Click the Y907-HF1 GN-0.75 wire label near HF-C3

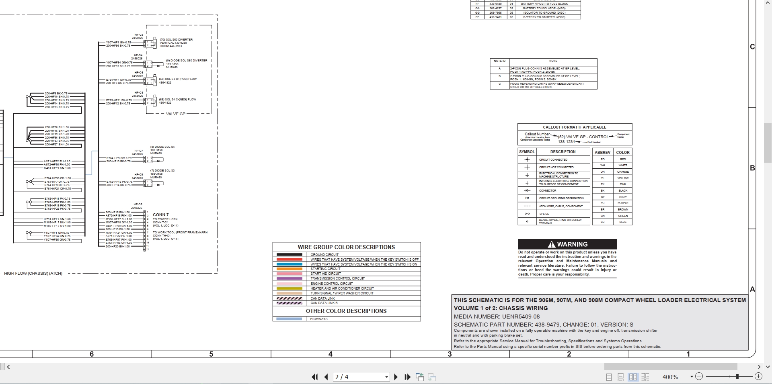(x=119, y=43)
